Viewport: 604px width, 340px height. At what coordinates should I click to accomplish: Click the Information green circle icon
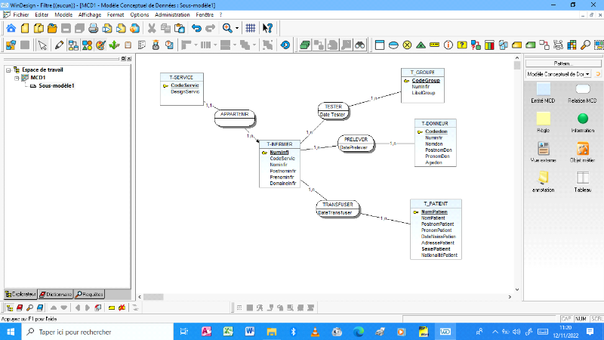[582, 119]
